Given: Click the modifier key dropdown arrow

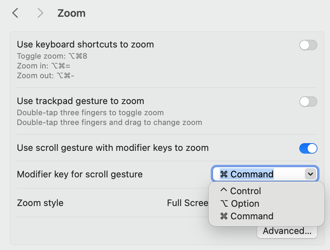Looking at the screenshot, I should coord(310,174).
